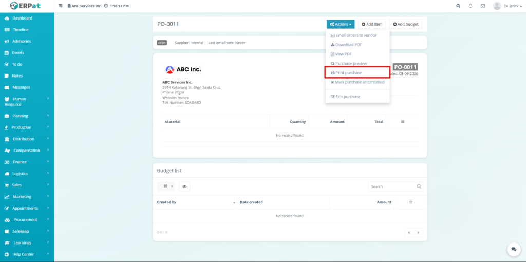Click the Add item button
Screen dimensions: 526x262
click(x=372, y=24)
